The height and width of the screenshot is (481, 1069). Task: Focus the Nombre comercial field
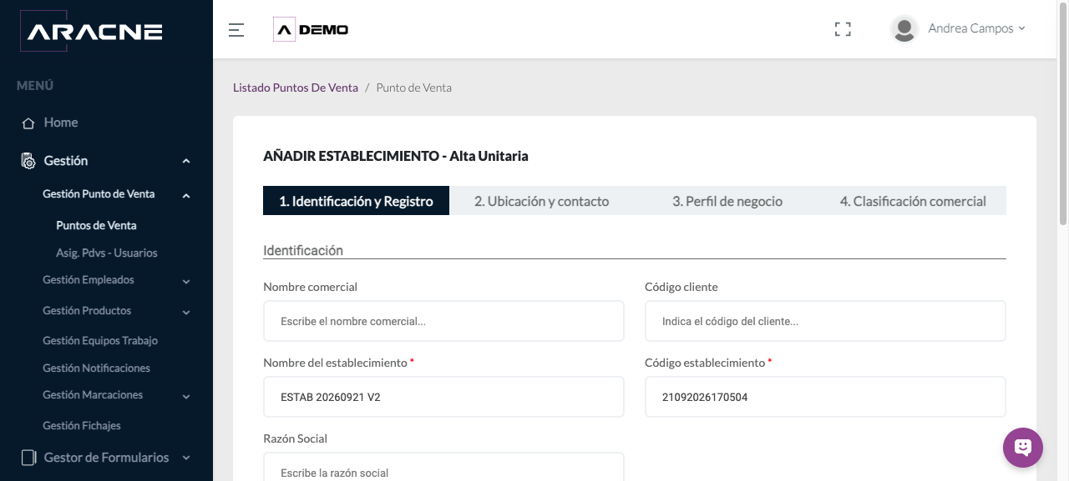coord(443,321)
